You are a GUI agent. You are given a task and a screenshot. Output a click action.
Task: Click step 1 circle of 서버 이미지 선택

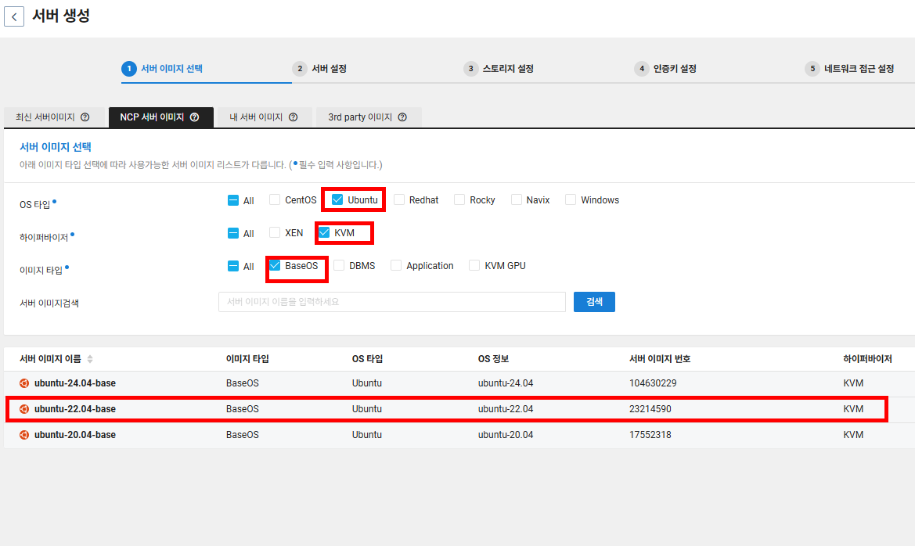[x=129, y=69]
